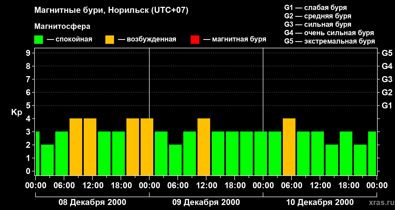Click the Kp 2 green bar before 06:00, 08 Декабря

pos(47,160)
